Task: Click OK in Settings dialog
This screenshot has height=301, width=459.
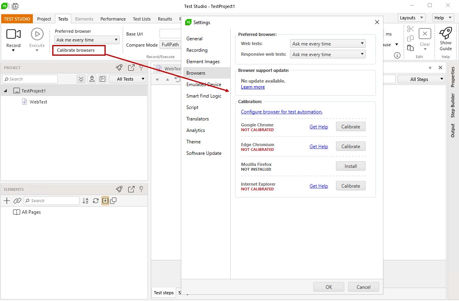Action: [x=329, y=287]
